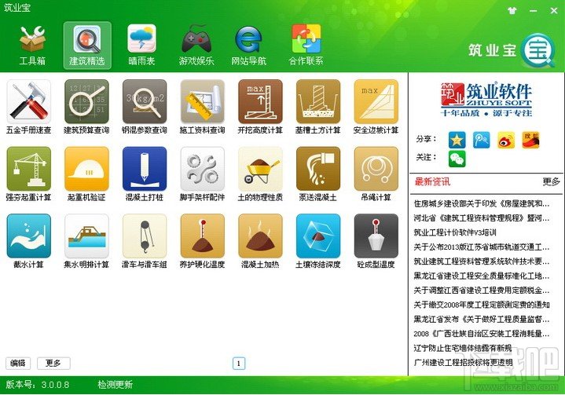Launch 集水明排计算 tool
This screenshot has height=395, width=565.
click(x=86, y=241)
